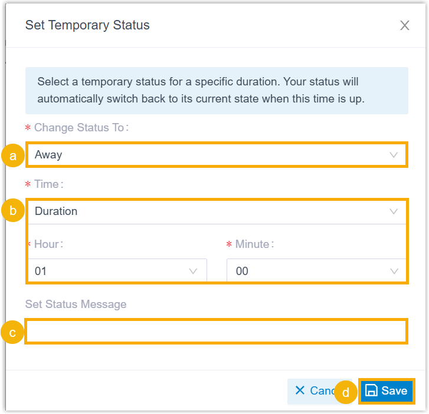Click the floppy disk icon on Save
Viewport: 429px width, 414px height.
371,391
